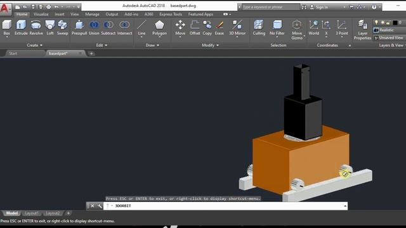Click the Open folder icon in quick access toolbar
Screen dimensions: 406x228
(25, 7)
